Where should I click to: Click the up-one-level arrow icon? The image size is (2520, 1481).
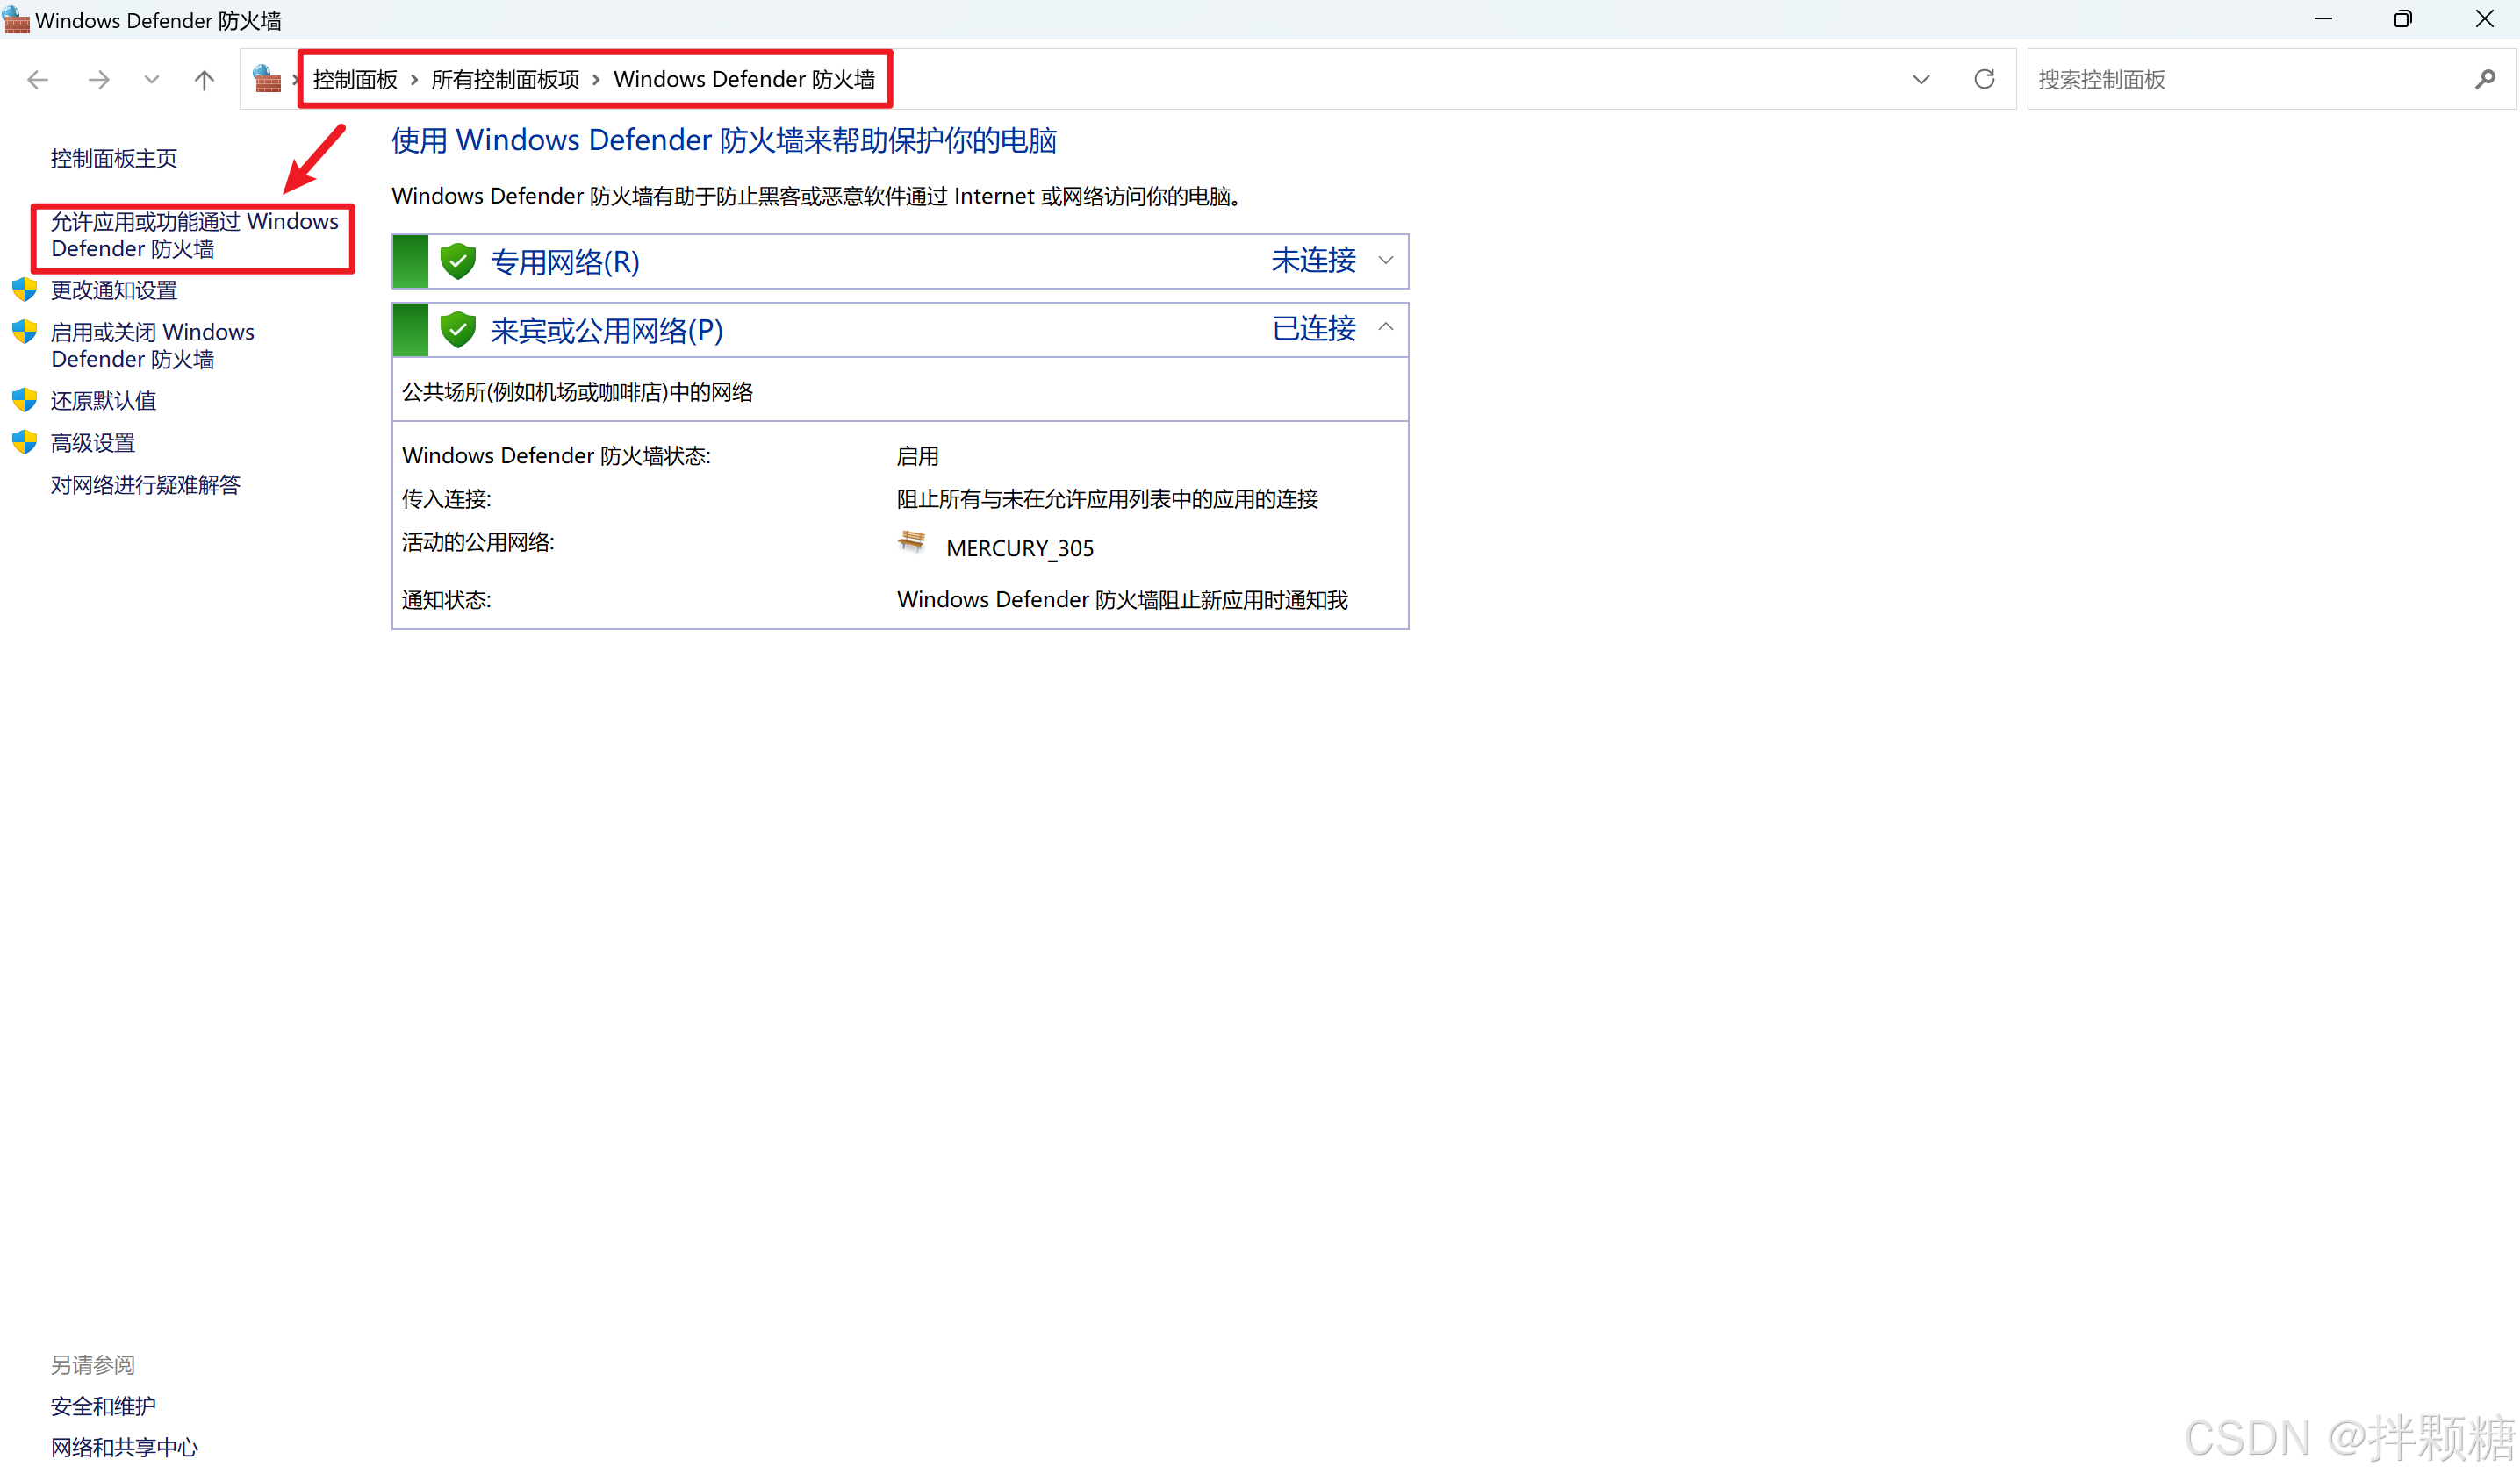click(204, 80)
